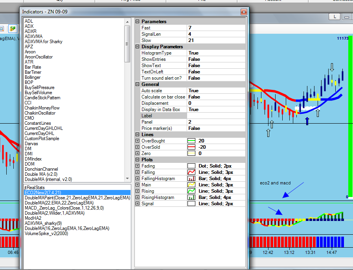Viewport: 353px width, 270px height.
Task: Click the empty Label value field
Action: 216,116
